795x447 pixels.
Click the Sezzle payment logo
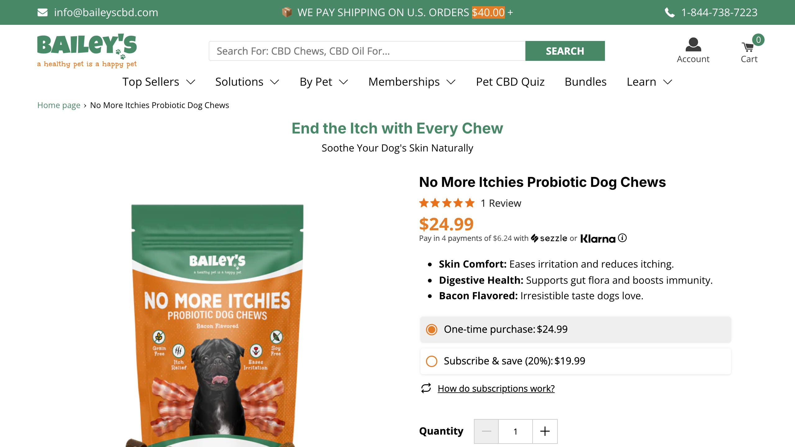tap(549, 238)
